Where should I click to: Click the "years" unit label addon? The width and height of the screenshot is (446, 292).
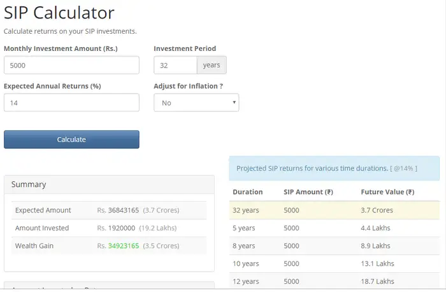(x=212, y=65)
